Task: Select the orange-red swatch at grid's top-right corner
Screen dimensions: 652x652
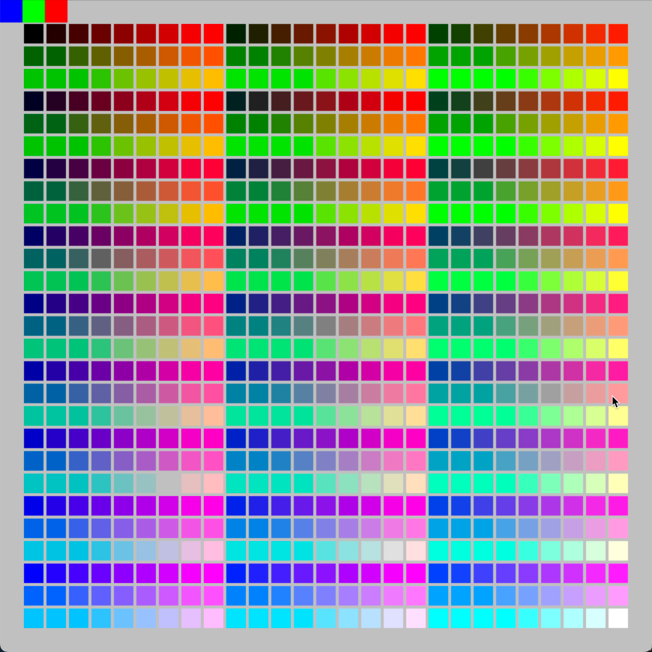Action: (x=618, y=34)
